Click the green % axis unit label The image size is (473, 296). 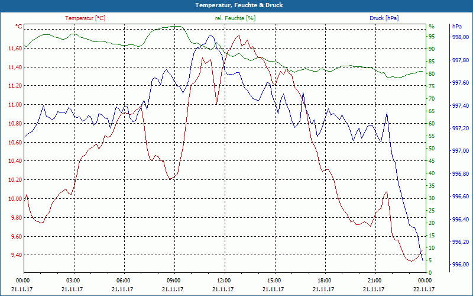pos(432,27)
